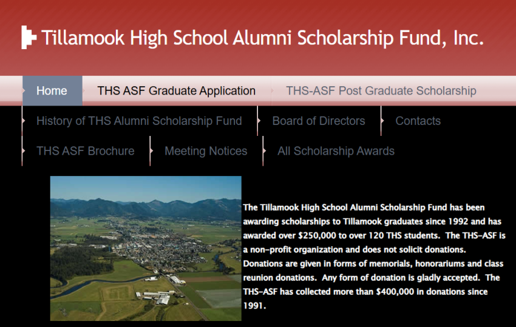Click the scholarship fund description paragraph

374,257
